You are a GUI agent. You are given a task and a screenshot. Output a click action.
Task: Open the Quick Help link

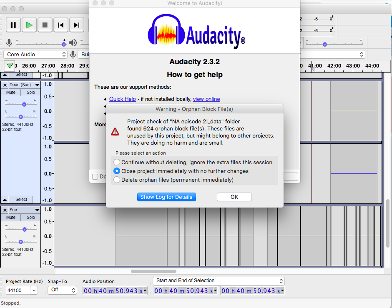(123, 99)
